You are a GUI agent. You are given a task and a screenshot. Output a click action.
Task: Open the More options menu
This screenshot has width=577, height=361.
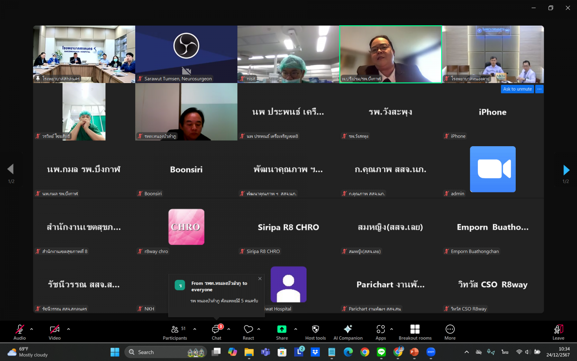coord(450,332)
